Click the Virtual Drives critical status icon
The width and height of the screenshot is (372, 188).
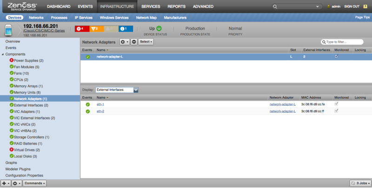pyautogui.click(x=11, y=149)
